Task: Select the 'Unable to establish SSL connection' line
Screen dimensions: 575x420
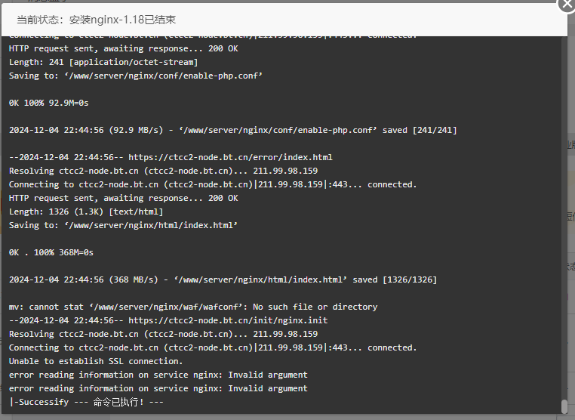Action: [96, 361]
